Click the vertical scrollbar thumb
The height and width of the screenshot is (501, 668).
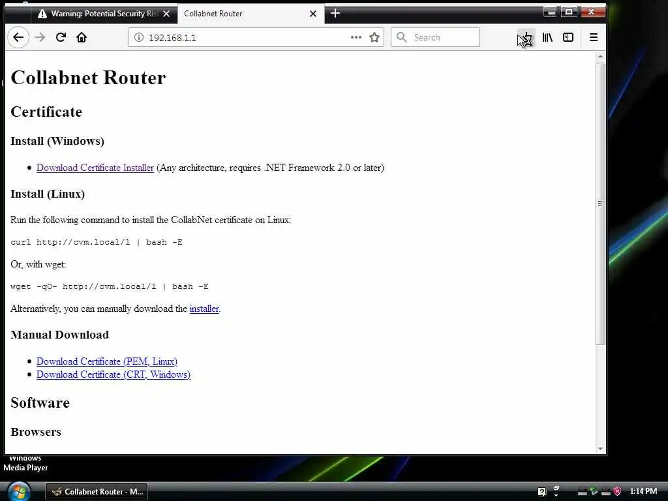tap(600, 204)
